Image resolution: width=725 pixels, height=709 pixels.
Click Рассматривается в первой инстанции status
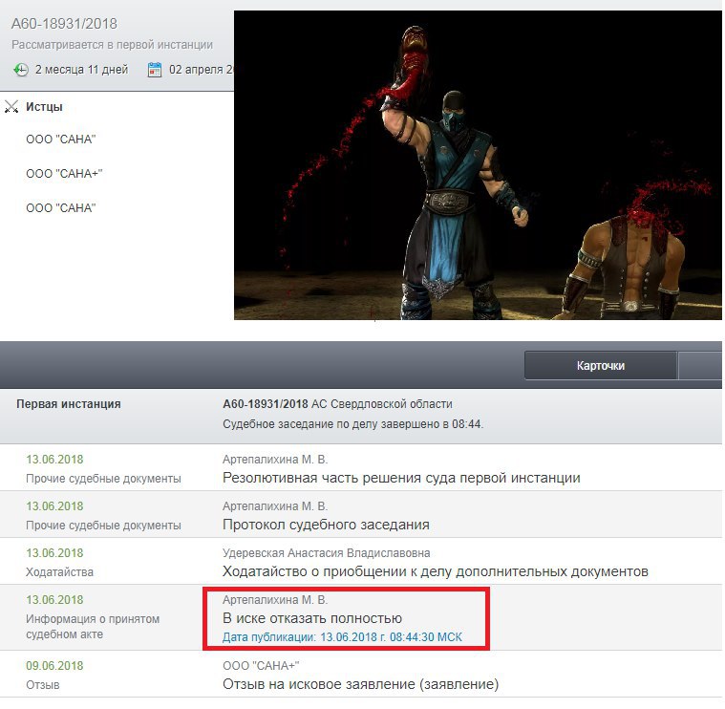pos(113,45)
